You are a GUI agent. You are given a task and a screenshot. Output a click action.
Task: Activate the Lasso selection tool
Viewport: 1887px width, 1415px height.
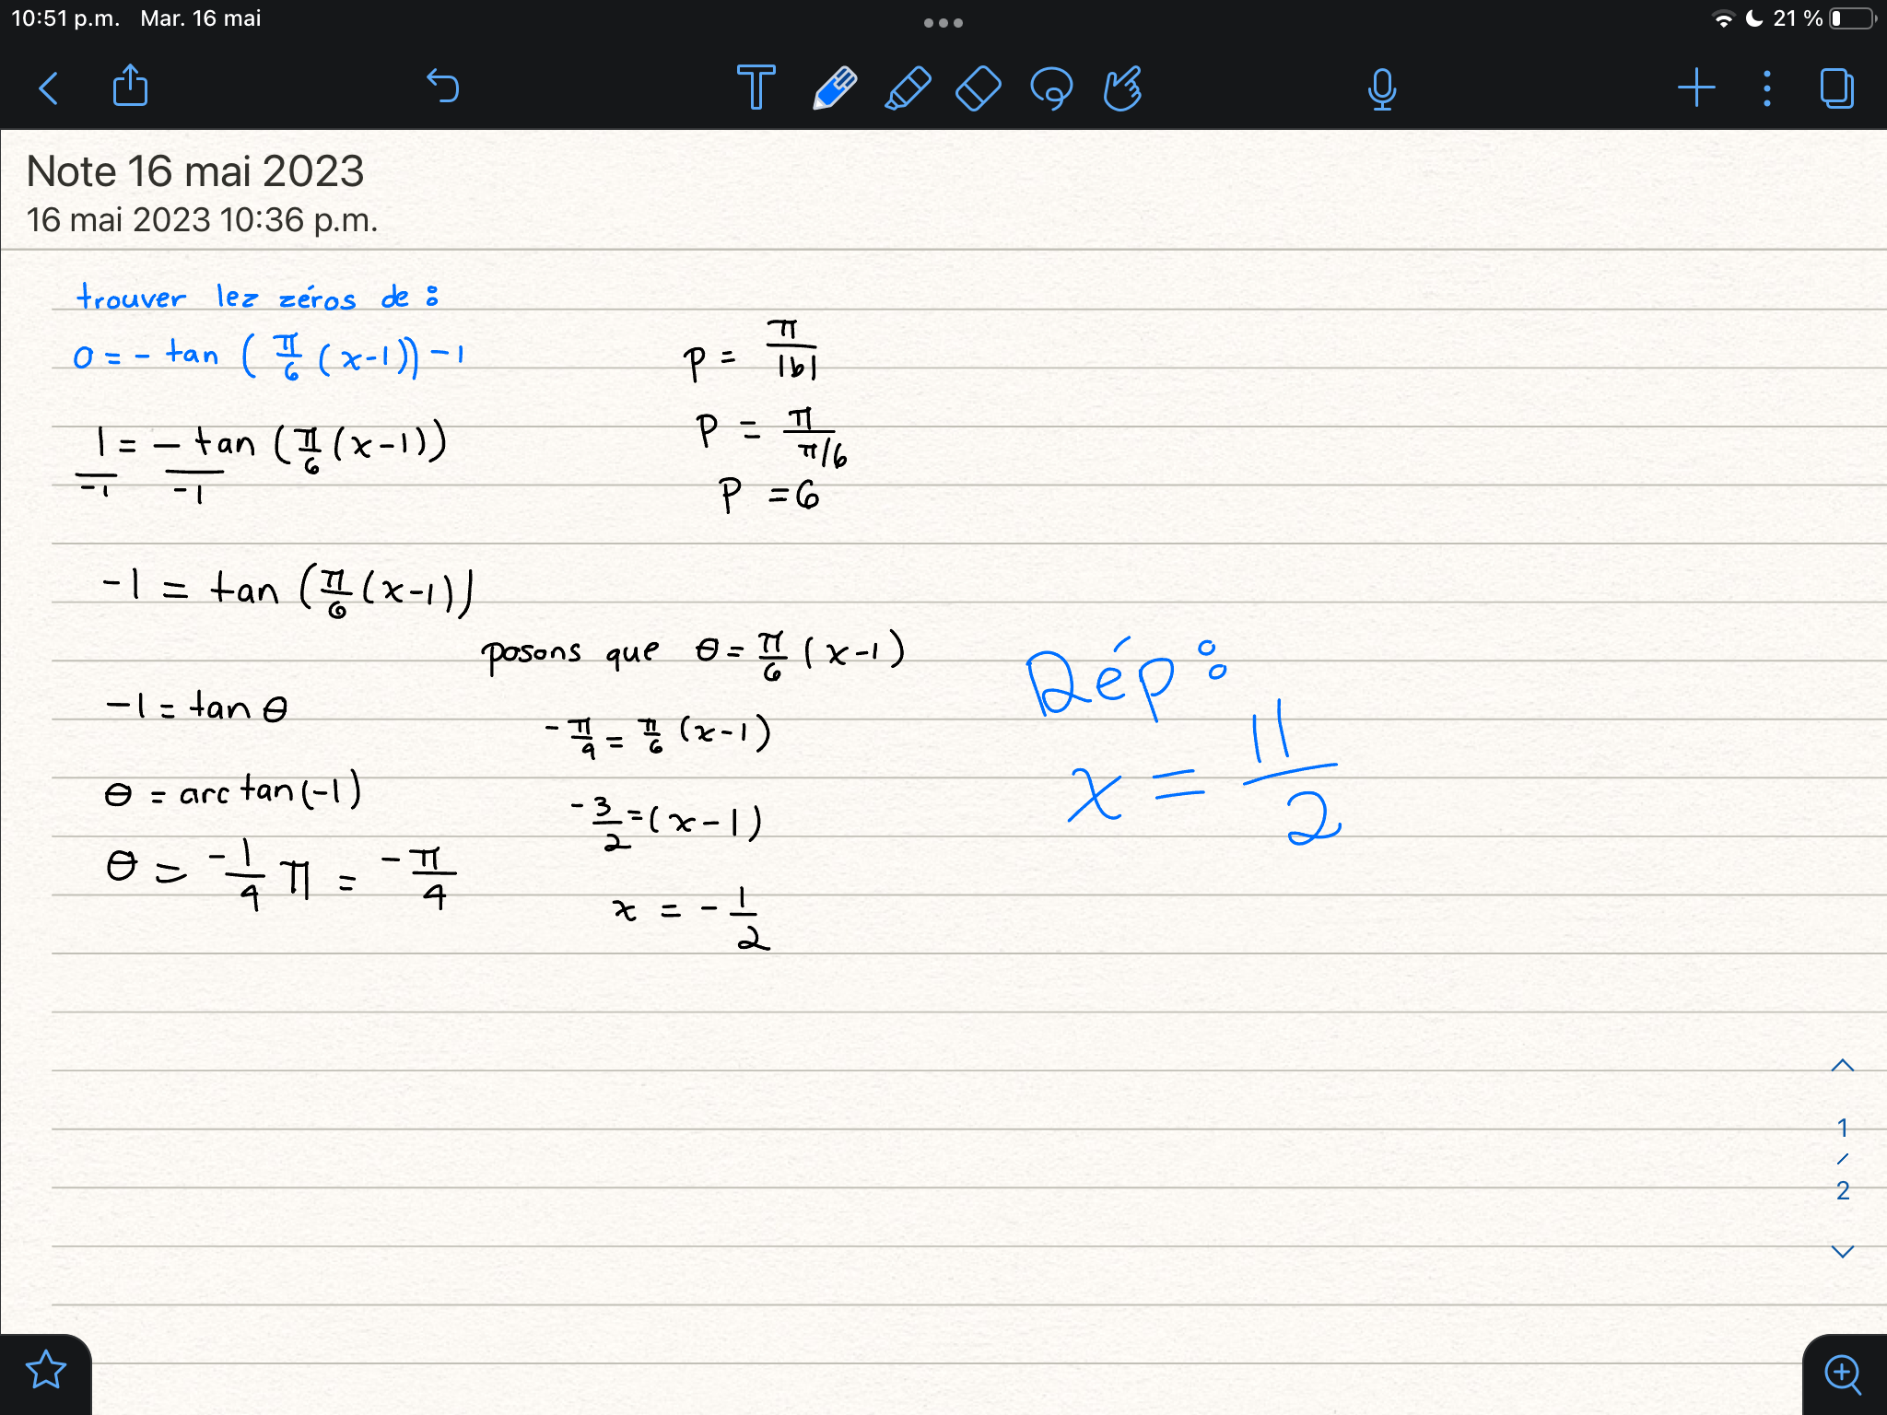pos(1052,88)
